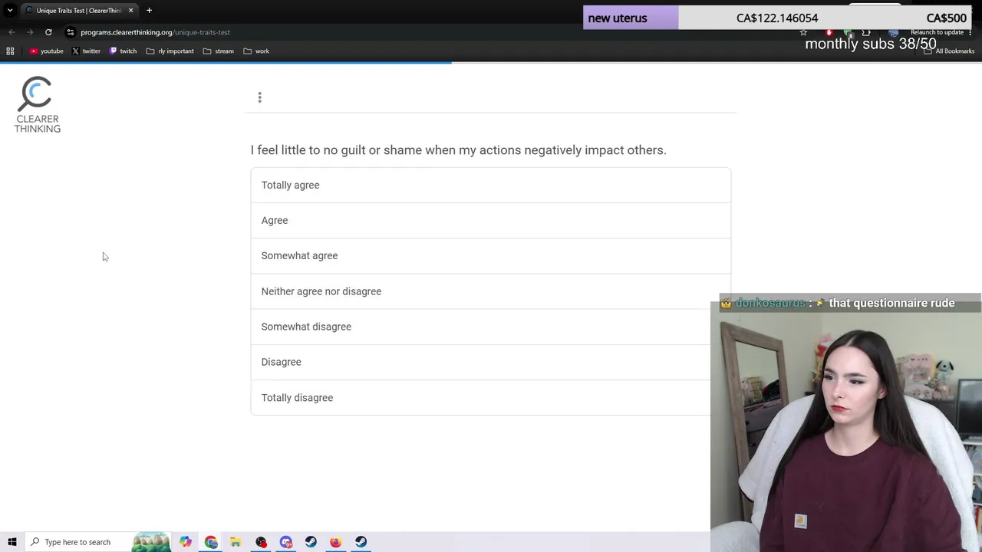Pick the Totally disagree answer
Image resolution: width=982 pixels, height=552 pixels.
(480, 397)
